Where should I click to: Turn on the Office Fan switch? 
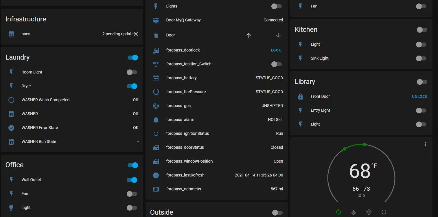(132, 194)
